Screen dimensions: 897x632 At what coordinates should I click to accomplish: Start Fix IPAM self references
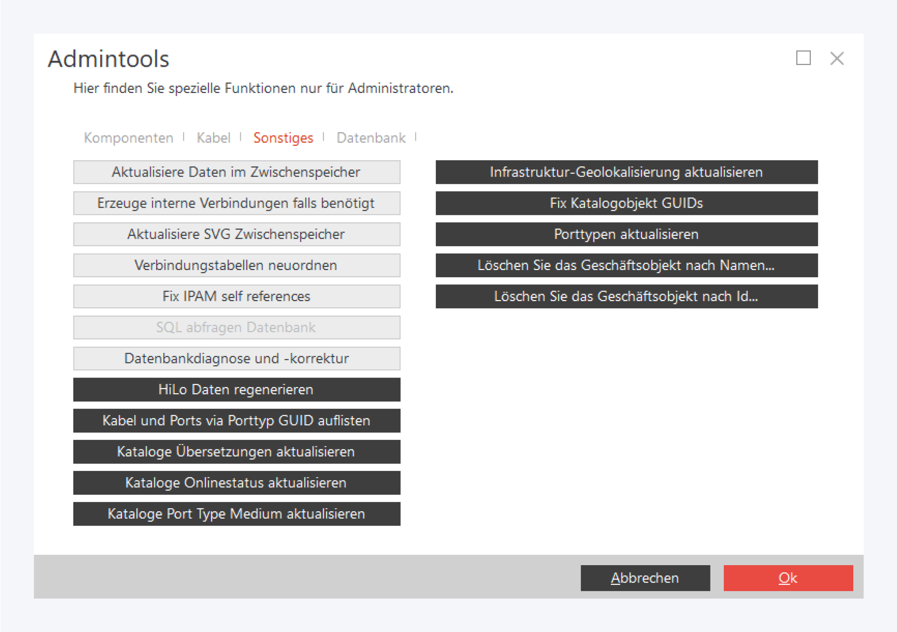236,297
